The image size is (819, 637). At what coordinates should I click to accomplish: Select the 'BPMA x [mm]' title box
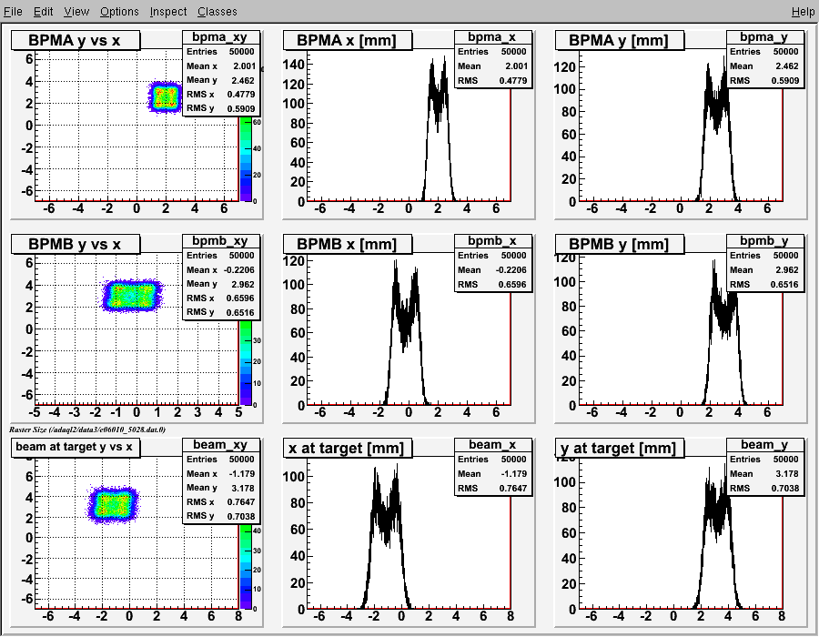pyautogui.click(x=348, y=40)
